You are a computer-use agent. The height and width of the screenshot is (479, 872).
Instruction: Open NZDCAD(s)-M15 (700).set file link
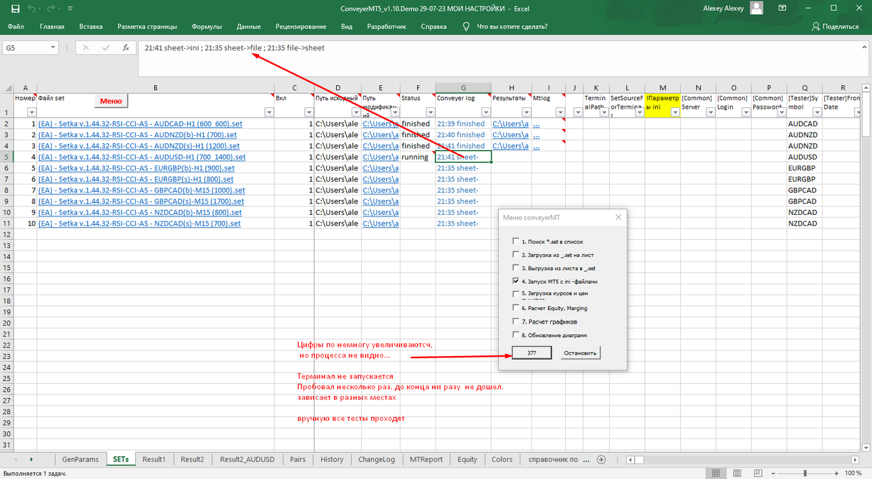[x=140, y=224]
